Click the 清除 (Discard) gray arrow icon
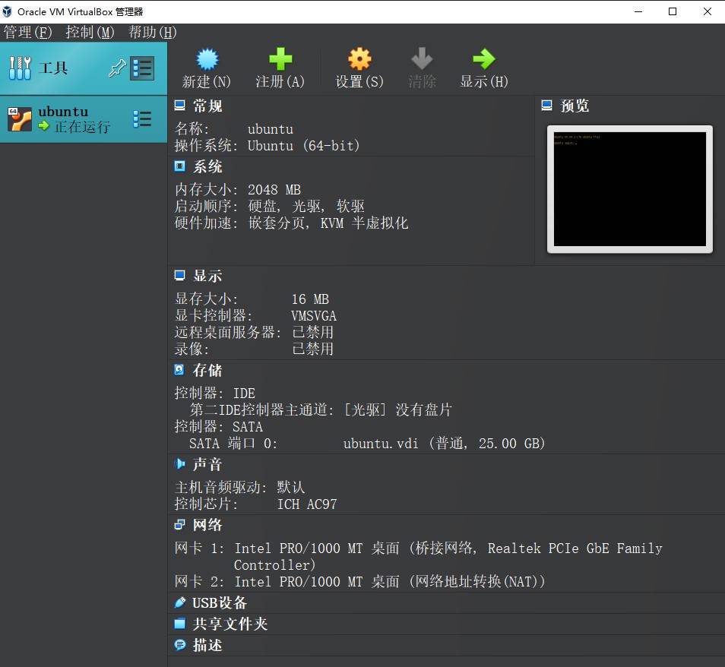Image resolution: width=725 pixels, height=667 pixels. pos(422,59)
